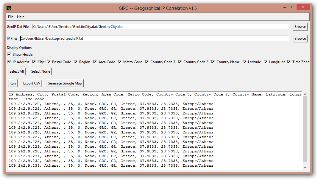Click the results scrollbar up arrow
This screenshot has height=180, width=318.
[x=305, y=94]
